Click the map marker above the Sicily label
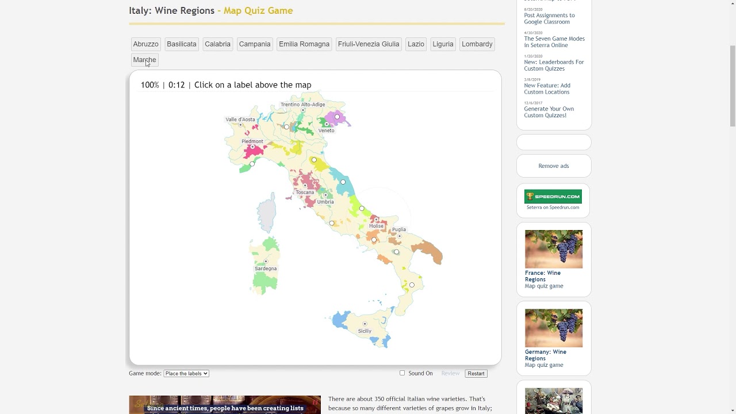 click(365, 324)
